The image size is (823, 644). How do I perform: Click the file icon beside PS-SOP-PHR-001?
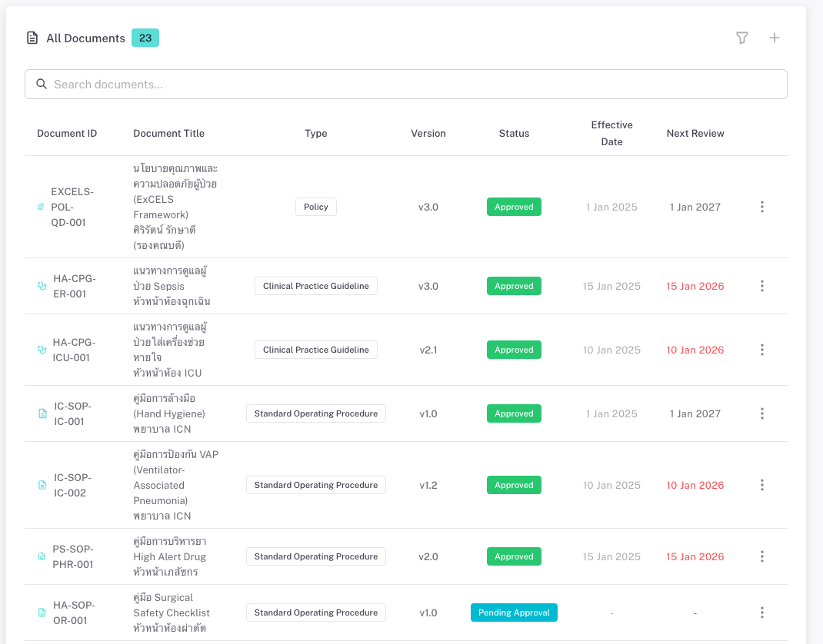pos(42,556)
